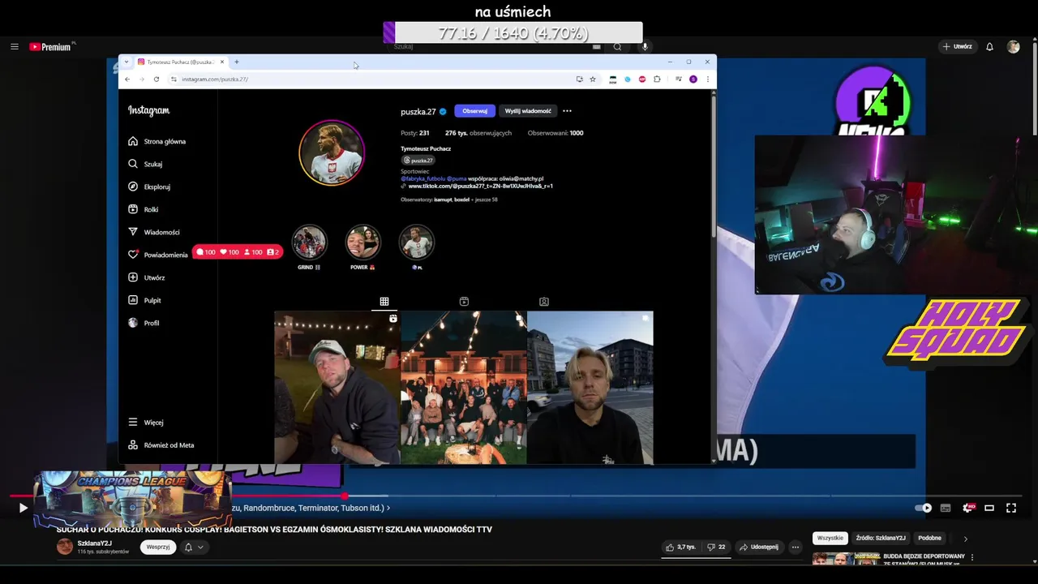
Task: Click the Obserwowani: 1000 count
Action: tap(555, 133)
